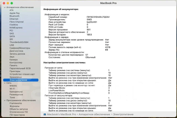This screenshot has height=118, width=177.
Task: Click the device name value bq20z451
Action: pyautogui.click(x=92, y=22)
